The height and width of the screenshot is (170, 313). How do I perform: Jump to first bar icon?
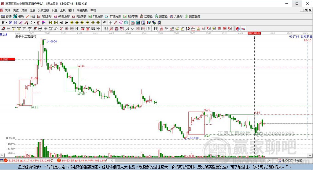(x=50, y=23)
